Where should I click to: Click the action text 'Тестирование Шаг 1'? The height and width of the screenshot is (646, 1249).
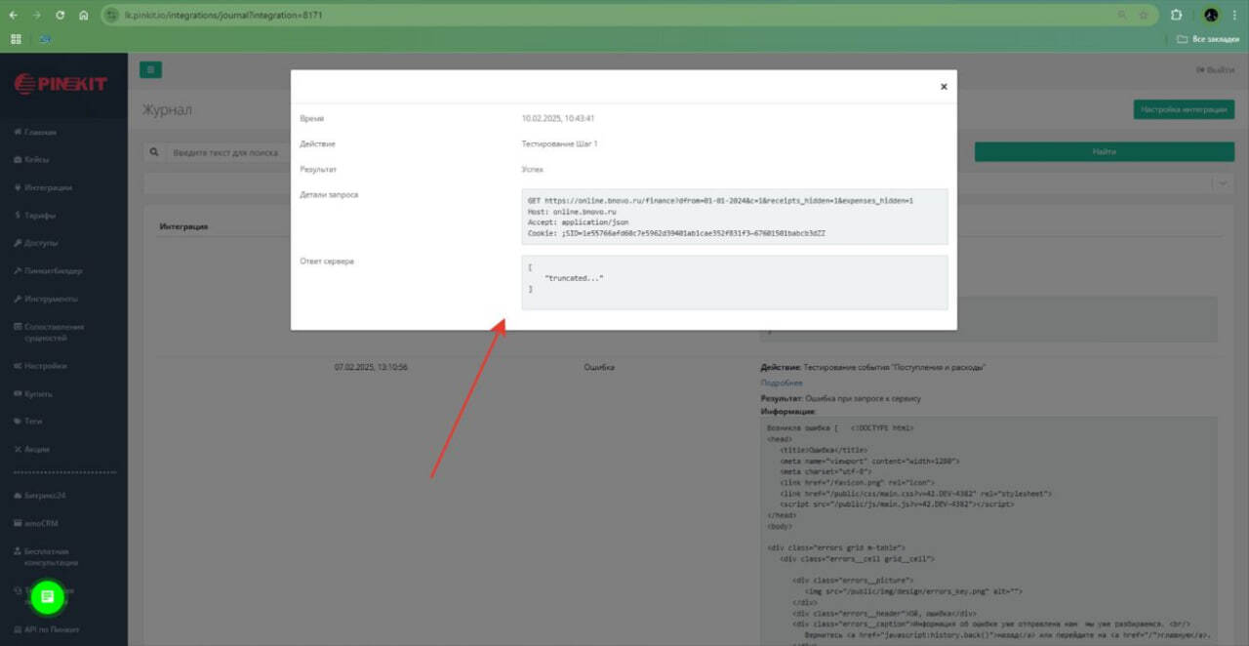click(x=560, y=144)
